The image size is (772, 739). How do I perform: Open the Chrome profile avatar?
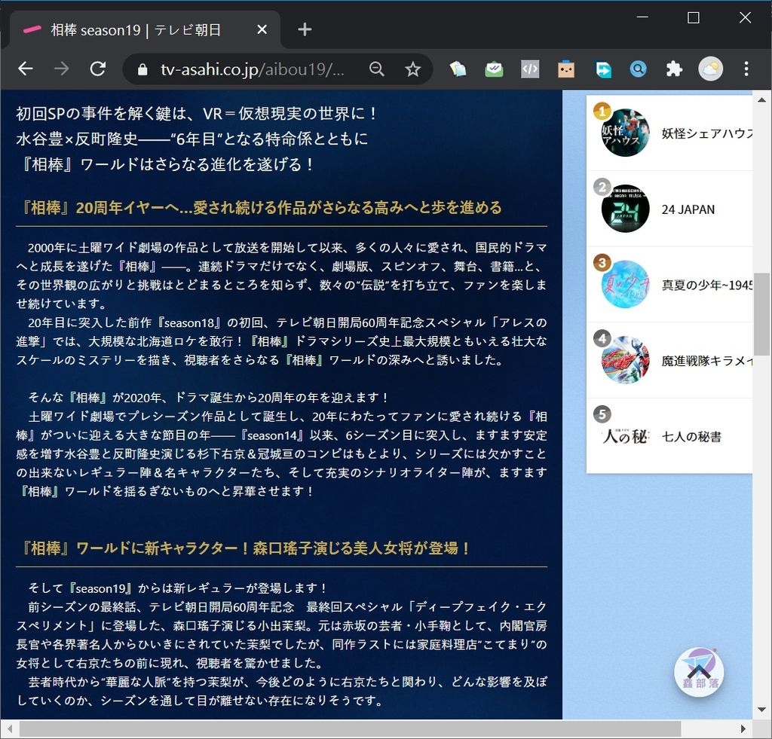click(710, 69)
